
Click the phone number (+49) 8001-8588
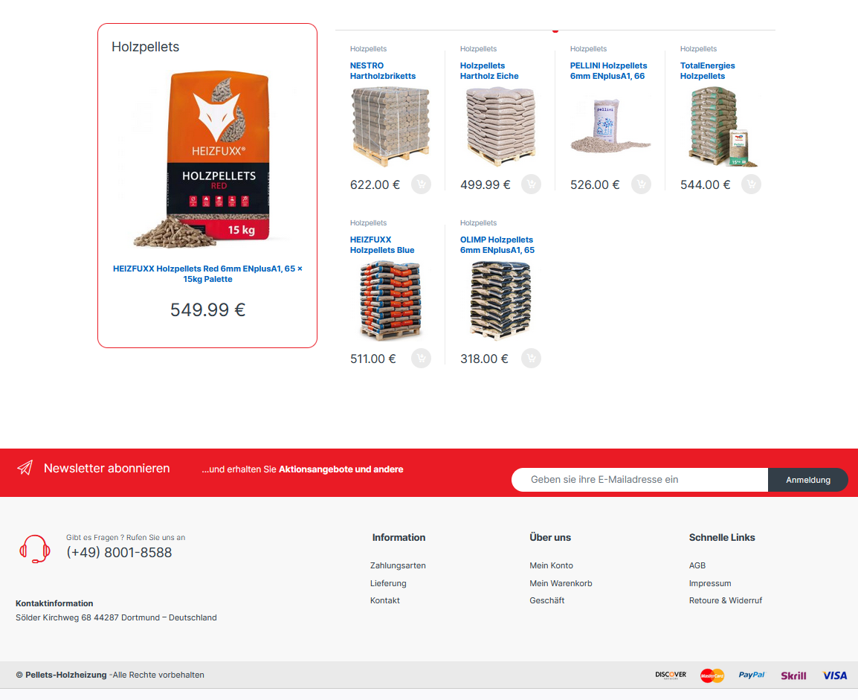(x=119, y=552)
